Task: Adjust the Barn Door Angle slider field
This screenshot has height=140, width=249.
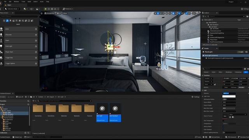Action: tap(229, 108)
